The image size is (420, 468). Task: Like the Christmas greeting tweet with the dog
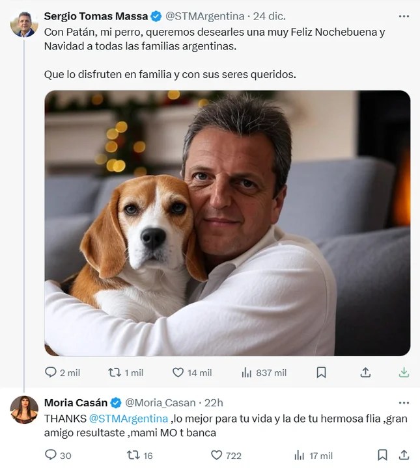178,372
